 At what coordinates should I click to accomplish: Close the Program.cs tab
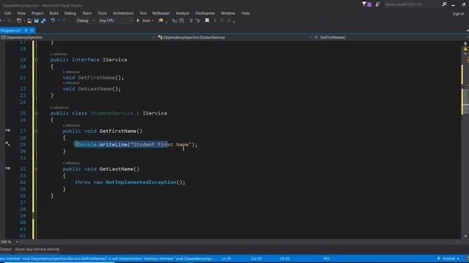click(32, 31)
